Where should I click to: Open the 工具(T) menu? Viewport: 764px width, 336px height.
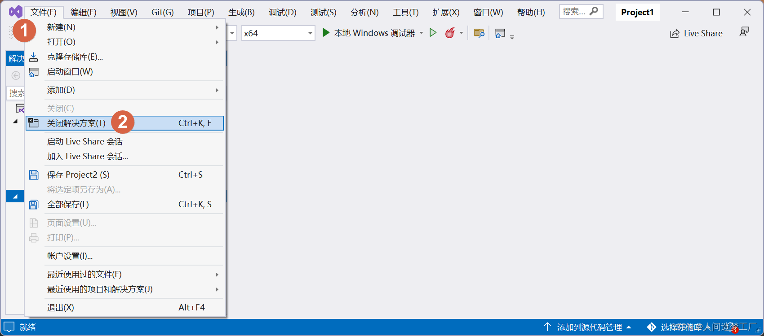[406, 12]
